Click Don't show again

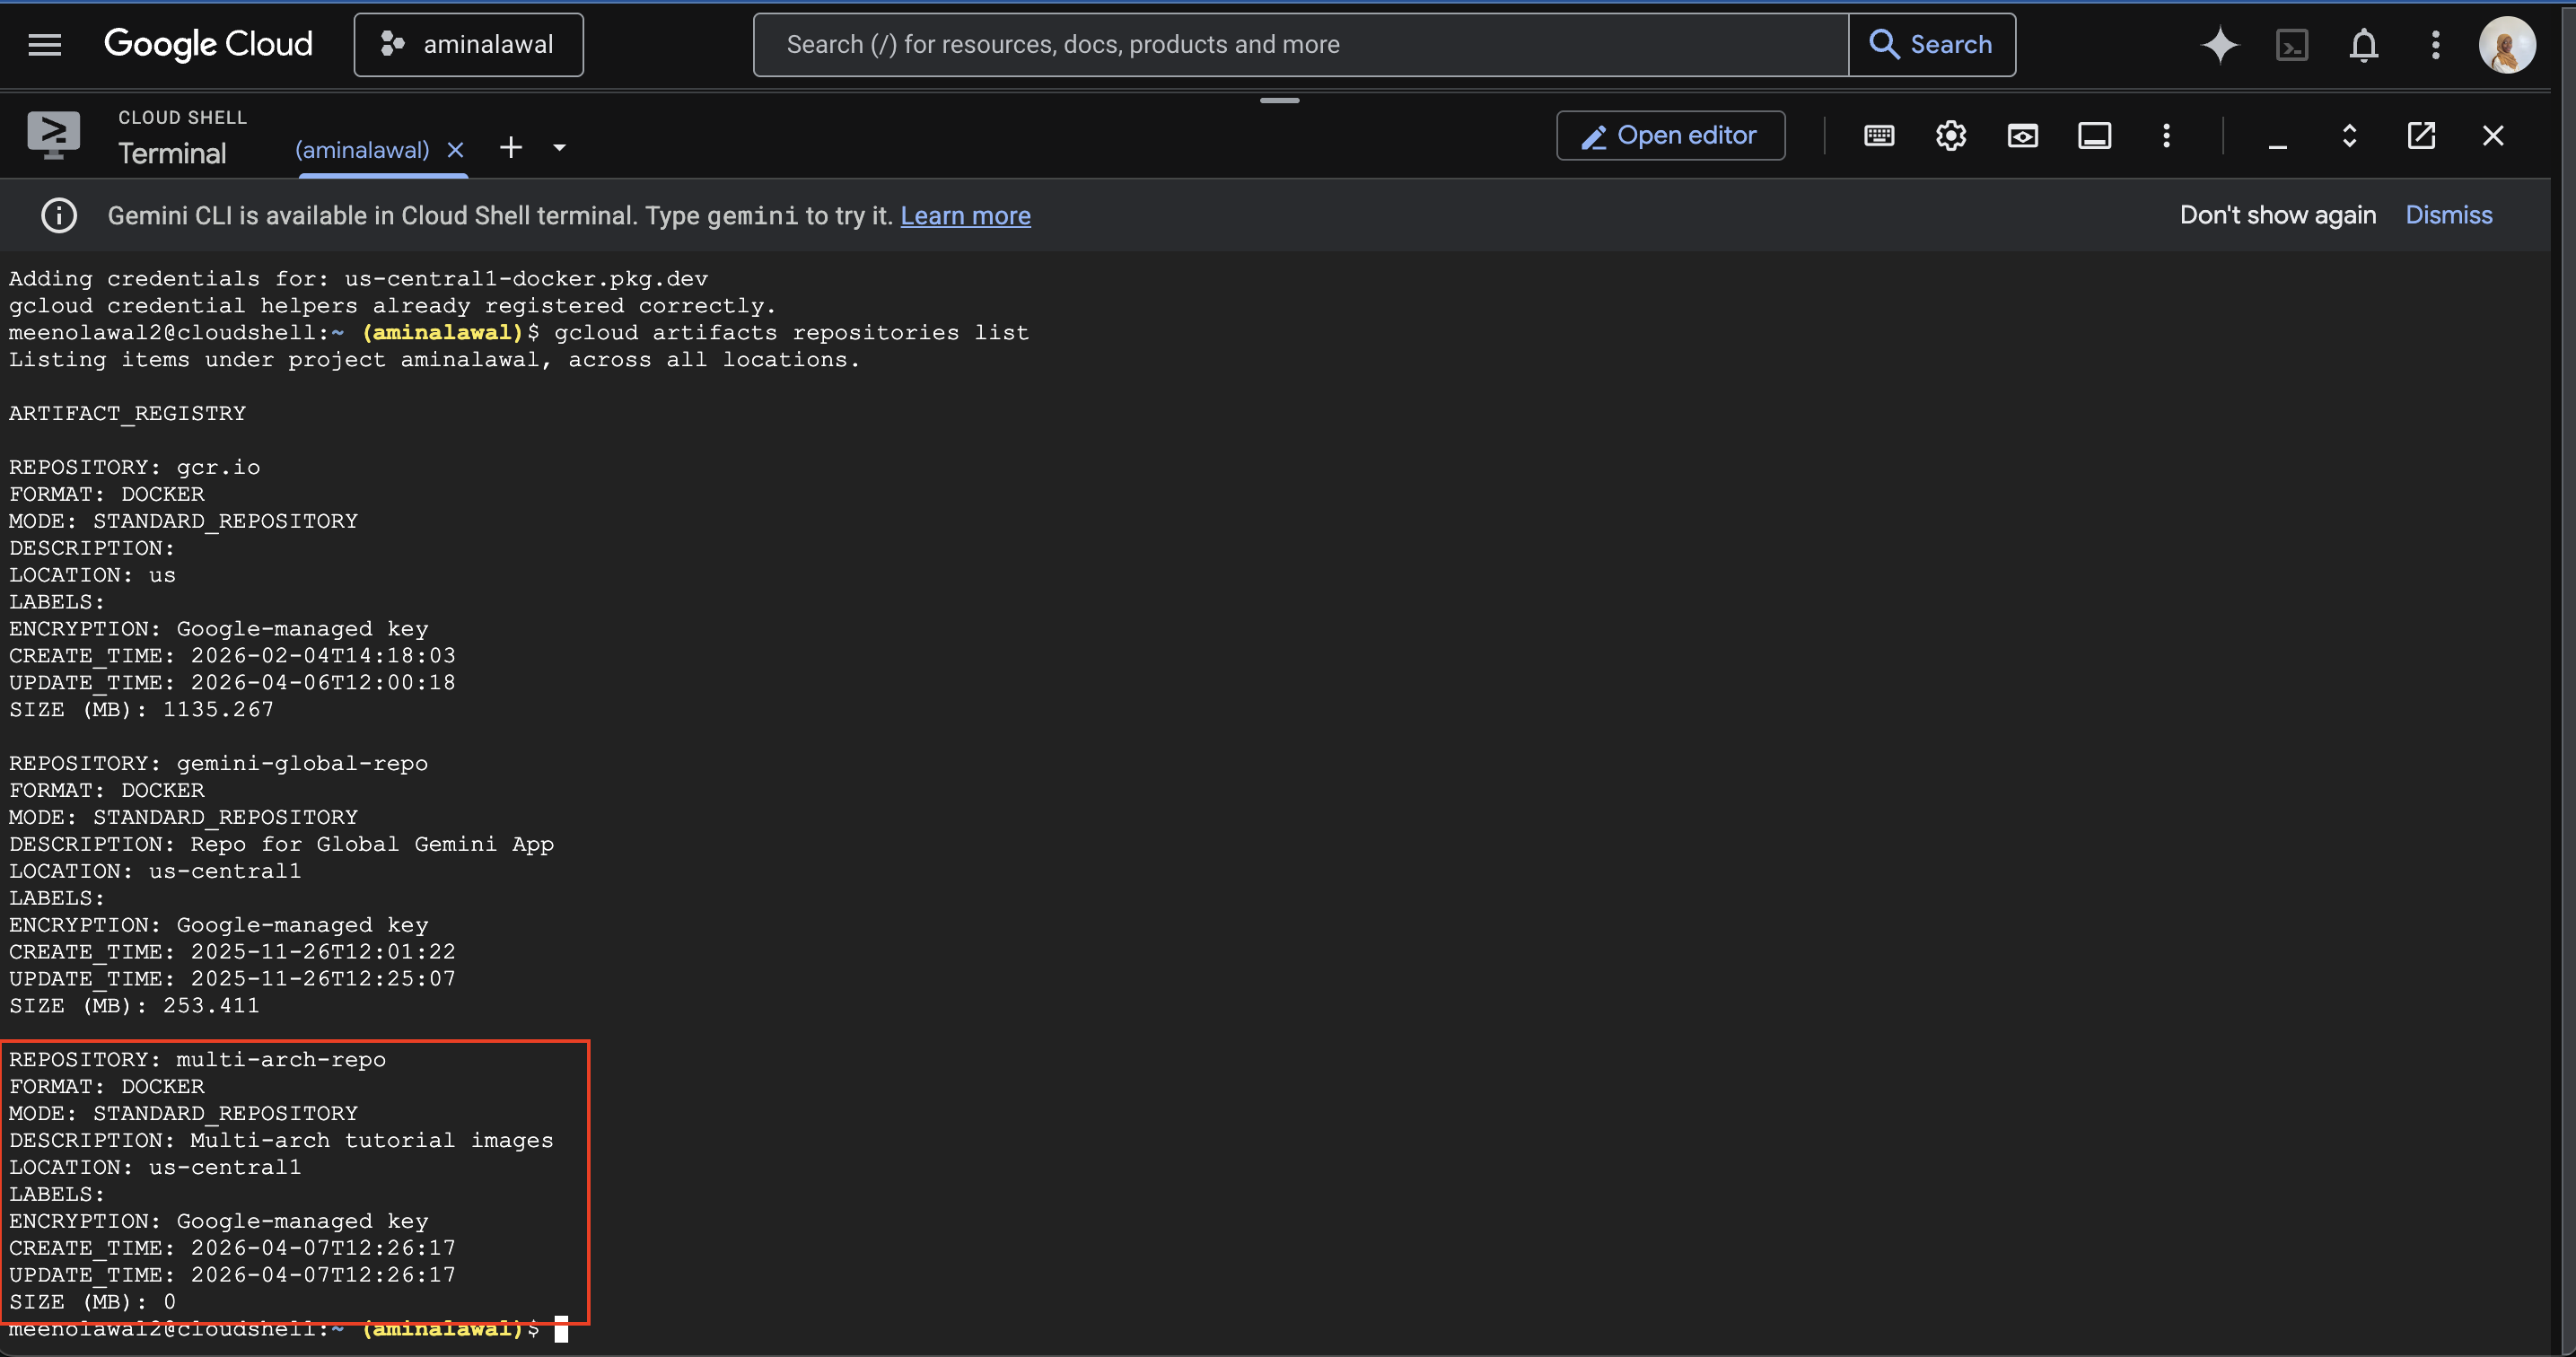tap(2277, 215)
